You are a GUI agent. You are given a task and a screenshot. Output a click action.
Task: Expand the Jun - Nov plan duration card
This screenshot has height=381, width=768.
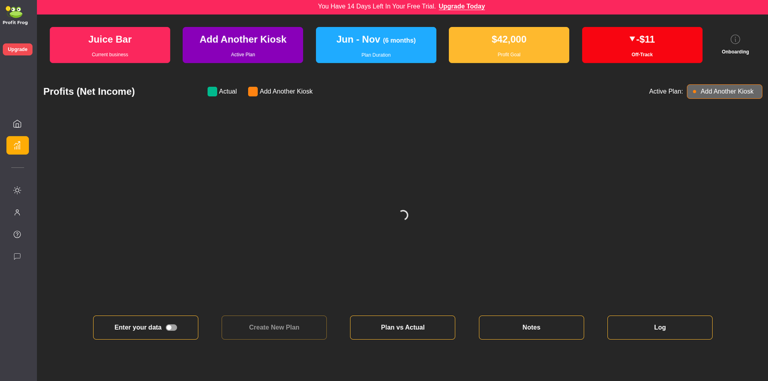(x=376, y=45)
